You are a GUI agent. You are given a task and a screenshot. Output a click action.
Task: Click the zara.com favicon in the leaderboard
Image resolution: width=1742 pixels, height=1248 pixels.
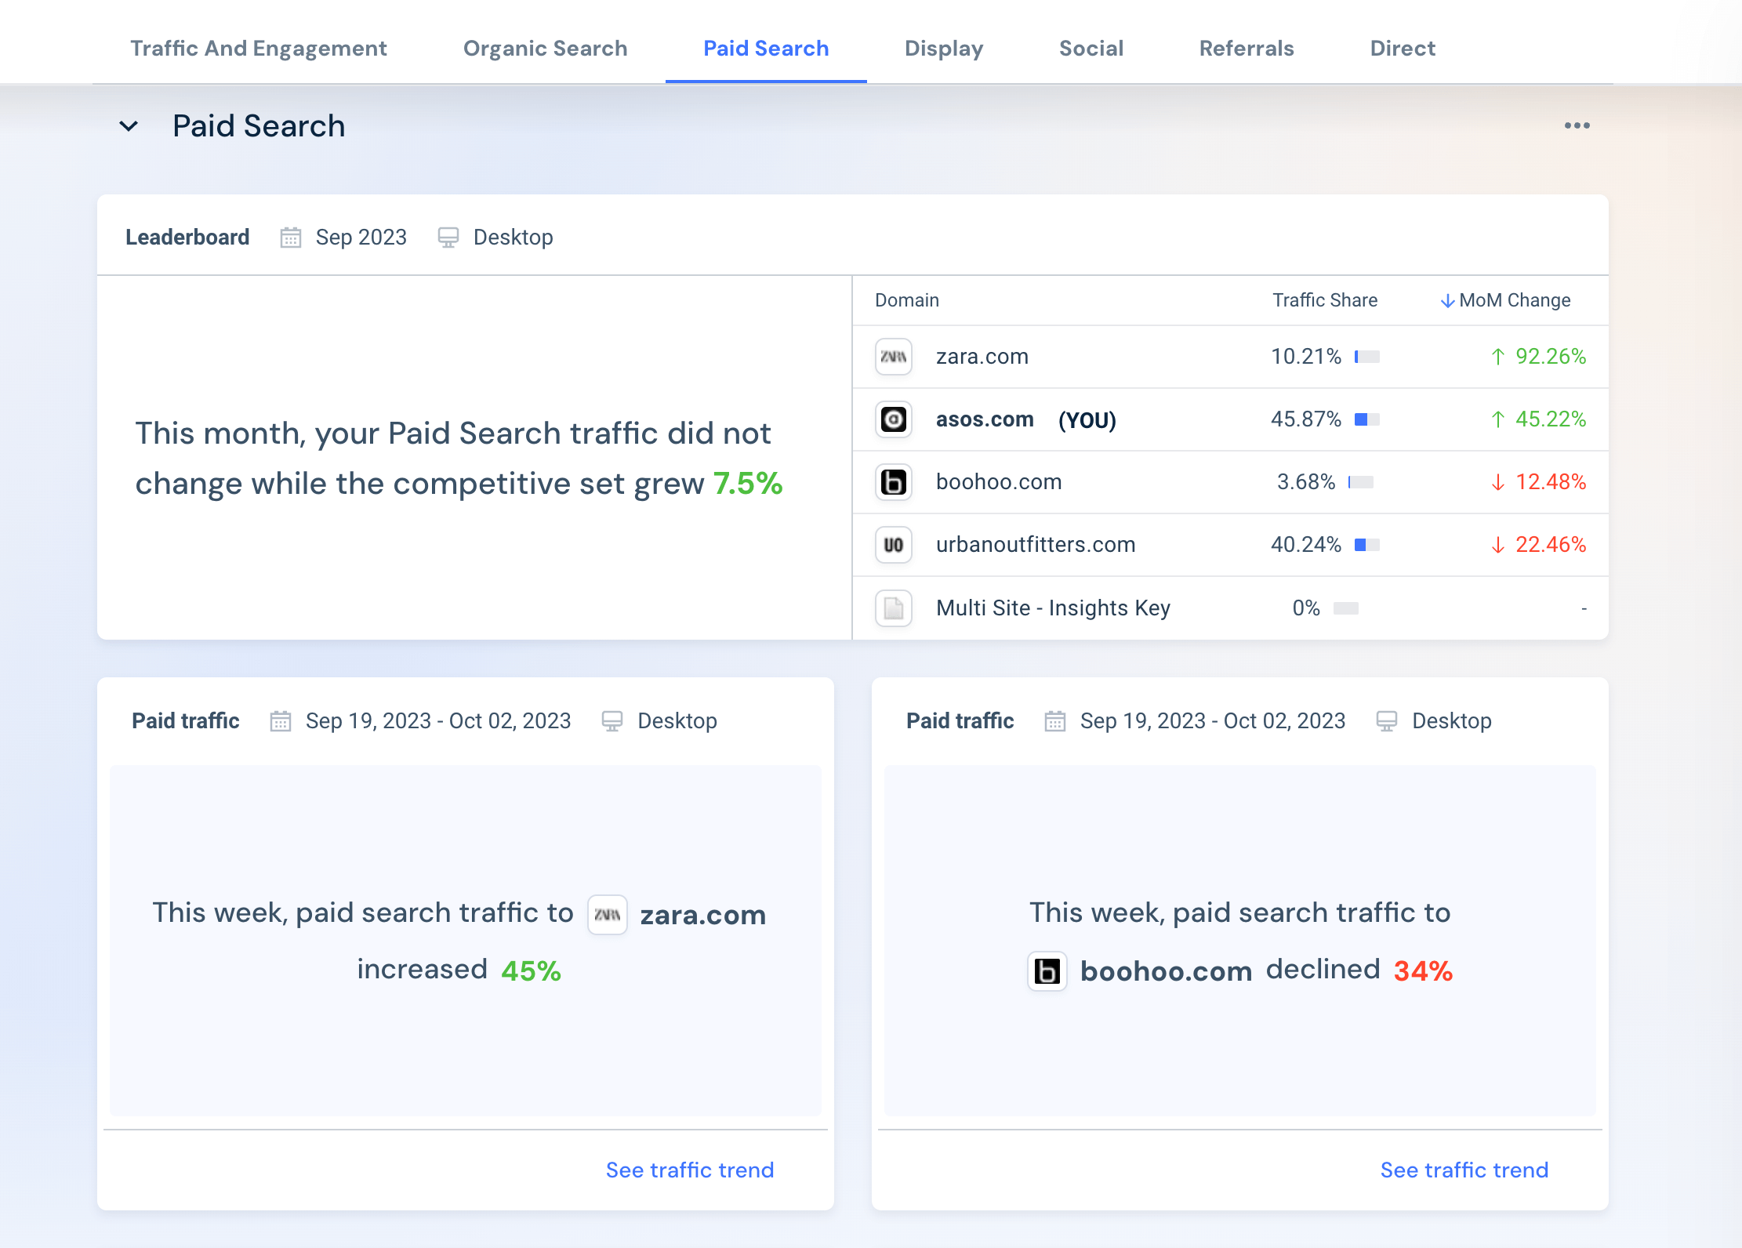click(x=893, y=357)
